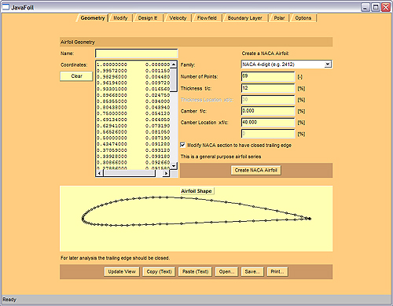
Task: Select coordinate row 0.50000000
Action: (x=133, y=138)
